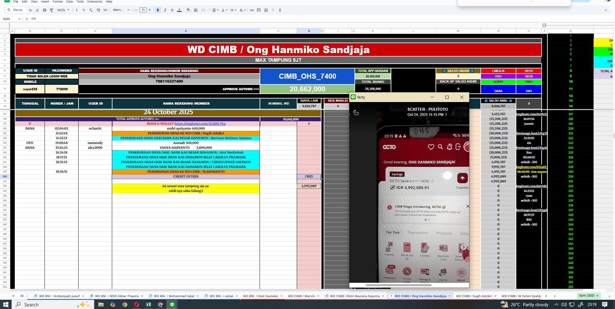Decrease decimal places
The image size is (615, 309).
coord(91,10)
